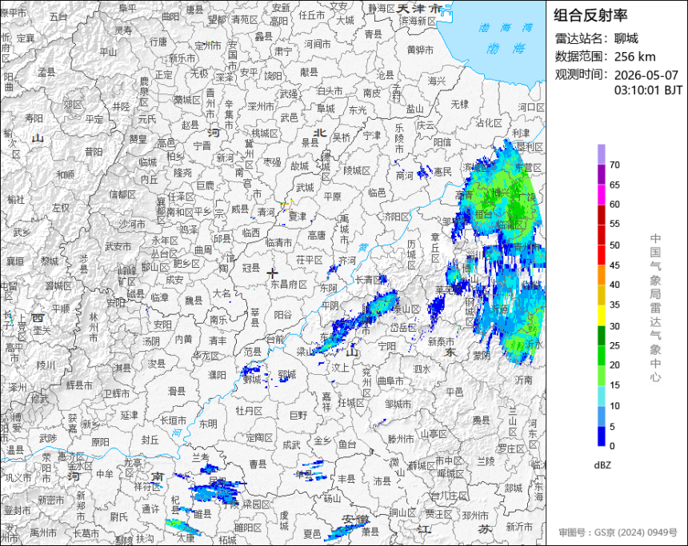This screenshot has width=688, height=546.
Task: Click the observation date 2026-05-07
Action: click(x=646, y=75)
